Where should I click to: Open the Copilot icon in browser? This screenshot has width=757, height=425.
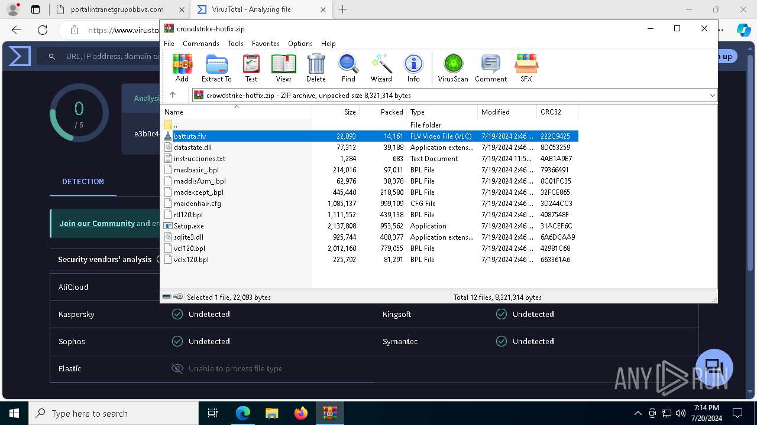743,30
